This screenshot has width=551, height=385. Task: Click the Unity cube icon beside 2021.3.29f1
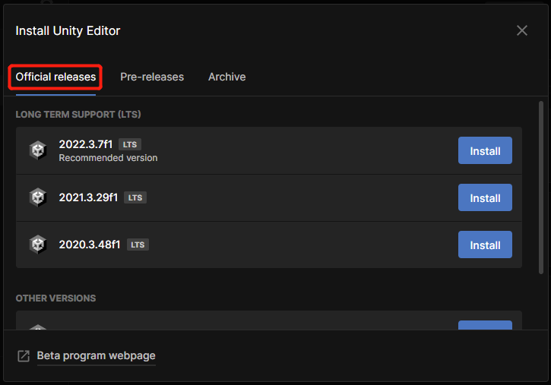point(38,197)
